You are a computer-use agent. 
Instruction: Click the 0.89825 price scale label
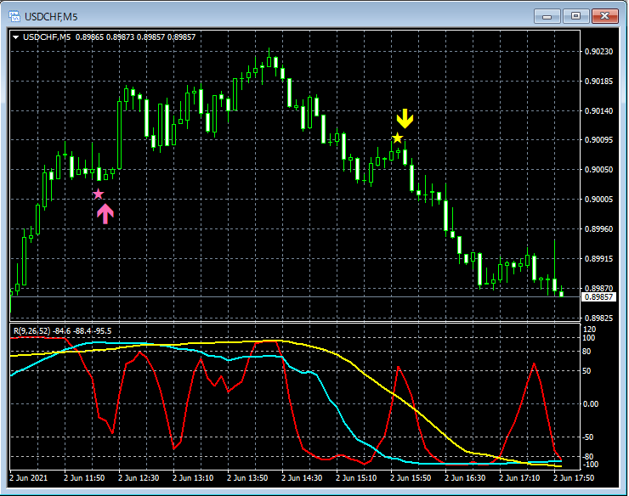tap(598, 318)
